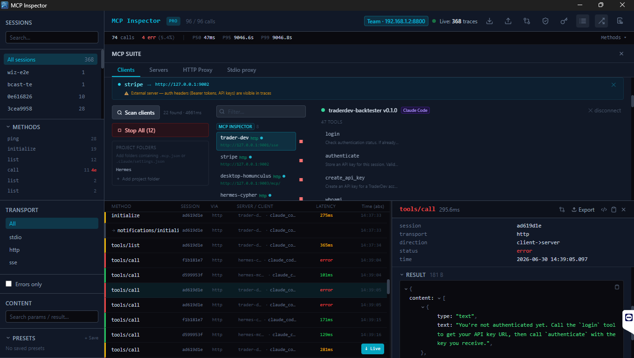634x358 pixels.
Task: Click the document search icon at header end
Action: [620, 21]
